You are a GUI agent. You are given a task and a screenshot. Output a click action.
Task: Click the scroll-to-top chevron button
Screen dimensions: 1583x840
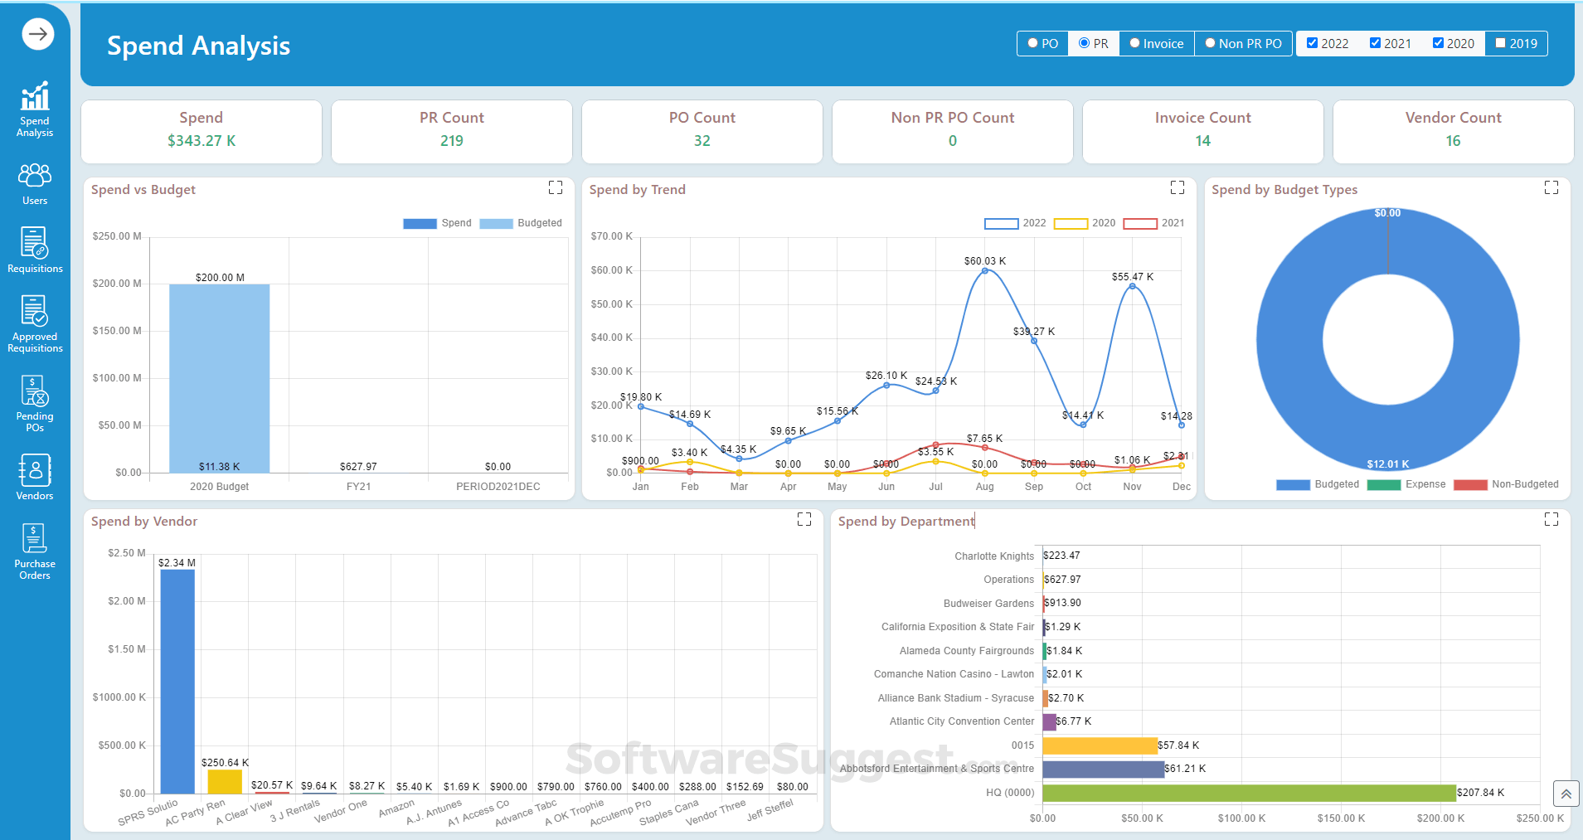pyautogui.click(x=1566, y=794)
